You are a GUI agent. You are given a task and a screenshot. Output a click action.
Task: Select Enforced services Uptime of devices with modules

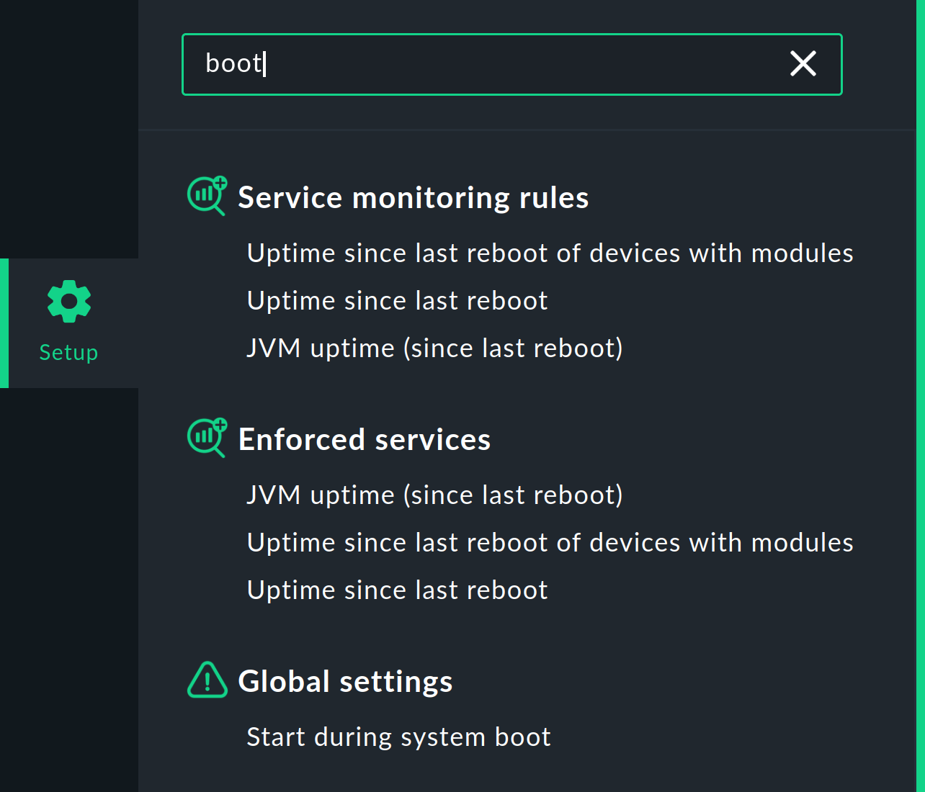click(550, 543)
